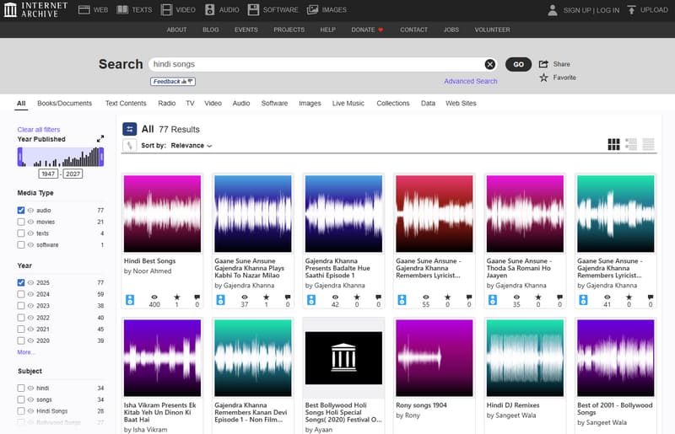This screenshot has width=675, height=434.
Task: Check the software media type filter
Action: click(x=20, y=244)
